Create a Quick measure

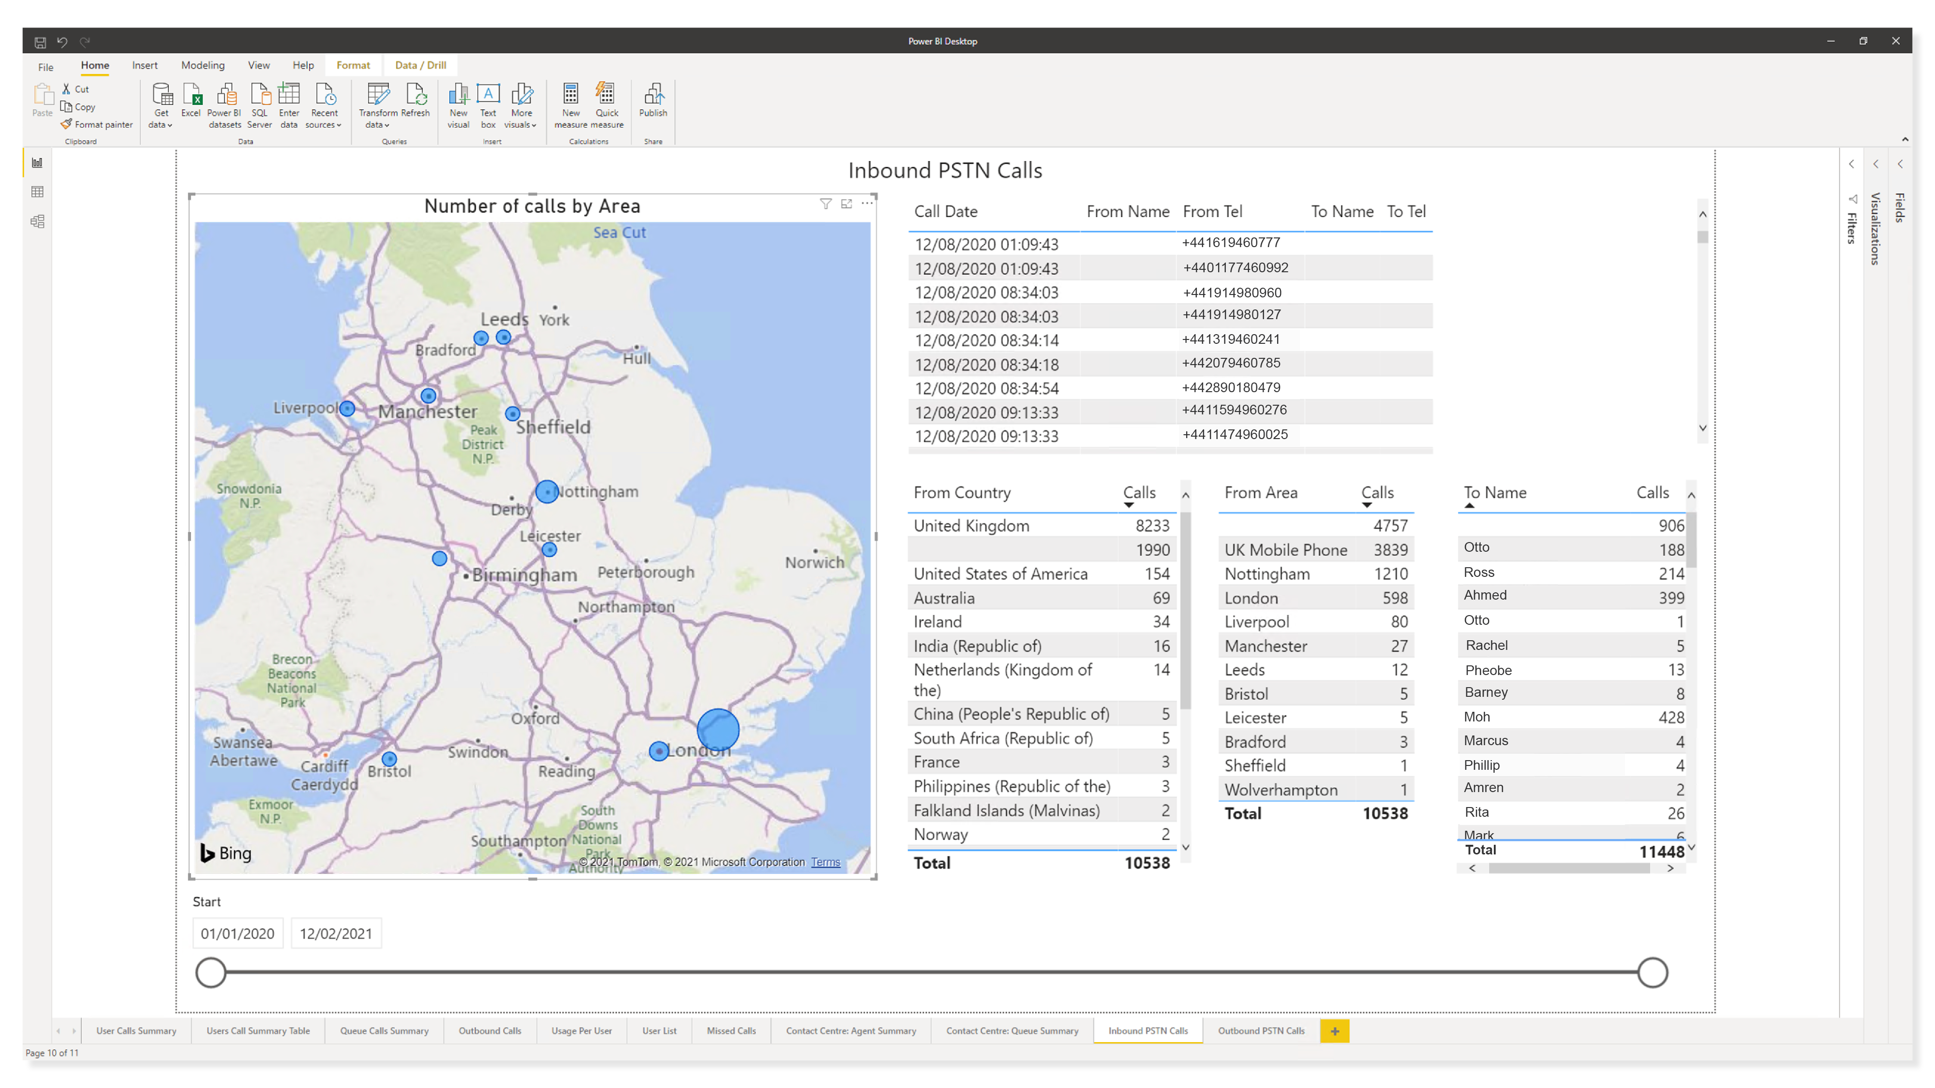(607, 104)
